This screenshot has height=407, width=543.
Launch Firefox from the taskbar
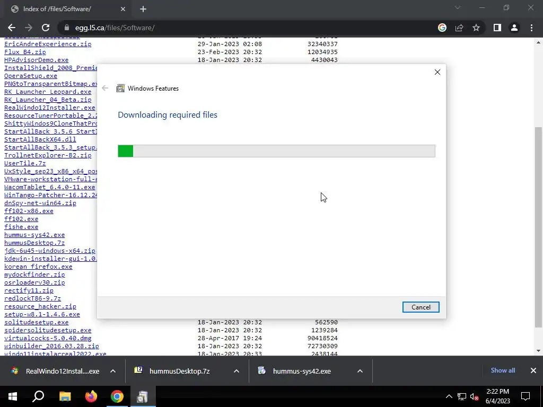point(91,396)
